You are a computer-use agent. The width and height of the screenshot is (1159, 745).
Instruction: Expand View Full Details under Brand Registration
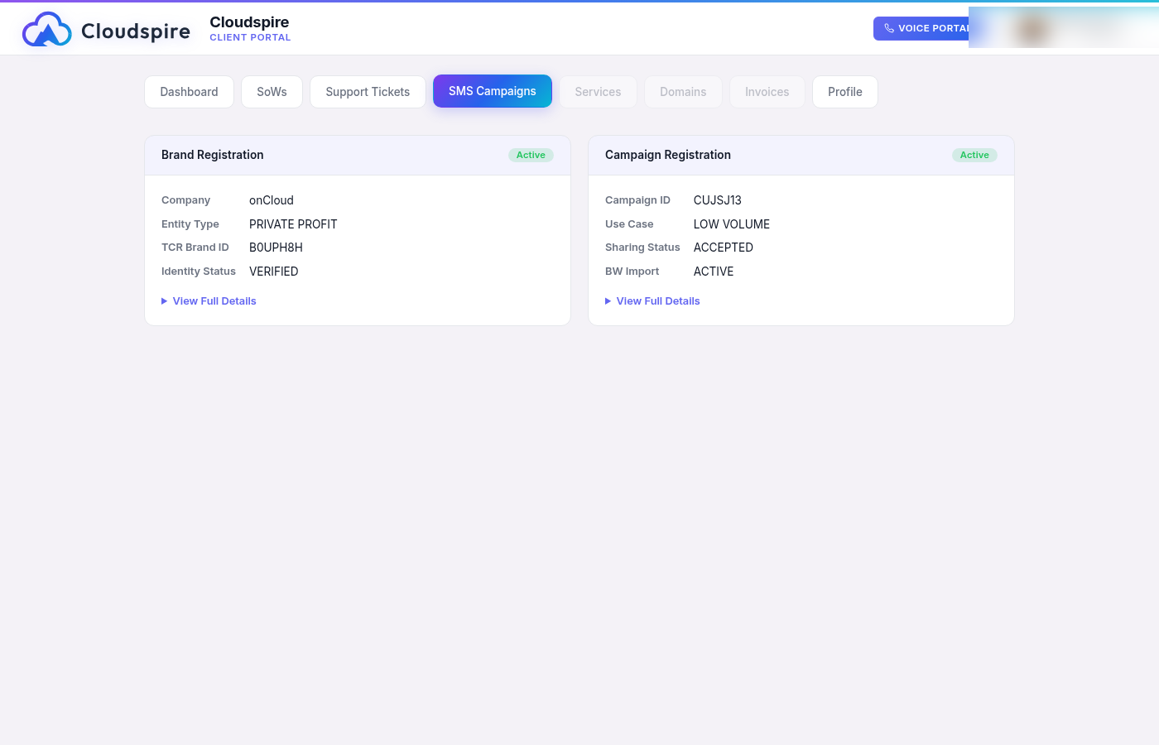coord(209,301)
